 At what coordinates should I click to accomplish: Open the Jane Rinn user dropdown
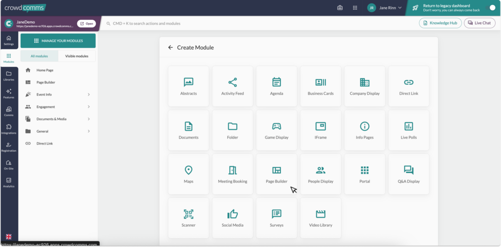pos(385,8)
